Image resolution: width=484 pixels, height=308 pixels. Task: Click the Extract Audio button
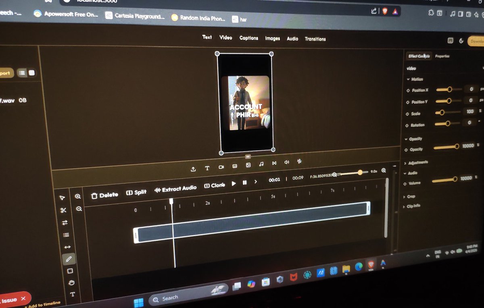tap(175, 189)
